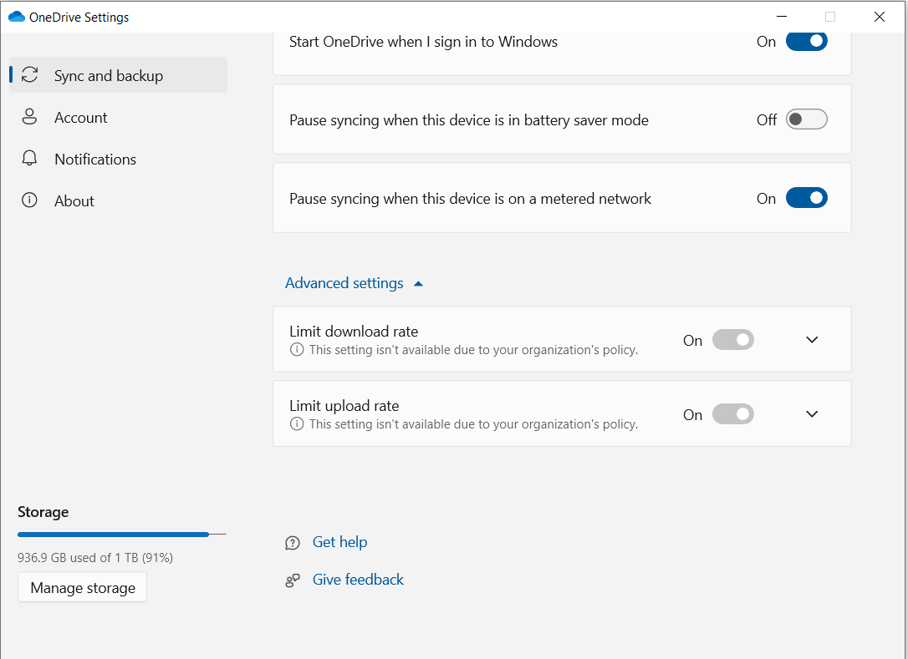Click the Give feedback people icon
Screen dimensions: 908x659
[x=293, y=580]
